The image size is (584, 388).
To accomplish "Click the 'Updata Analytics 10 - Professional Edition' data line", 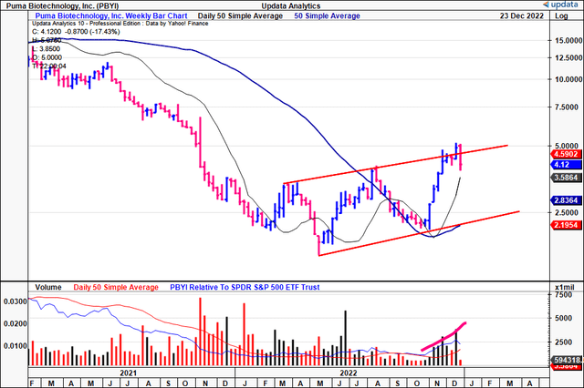I will pyautogui.click(x=120, y=24).
